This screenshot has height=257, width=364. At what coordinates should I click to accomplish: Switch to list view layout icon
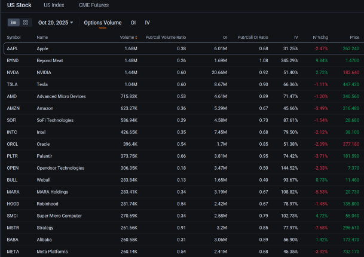[14, 22]
